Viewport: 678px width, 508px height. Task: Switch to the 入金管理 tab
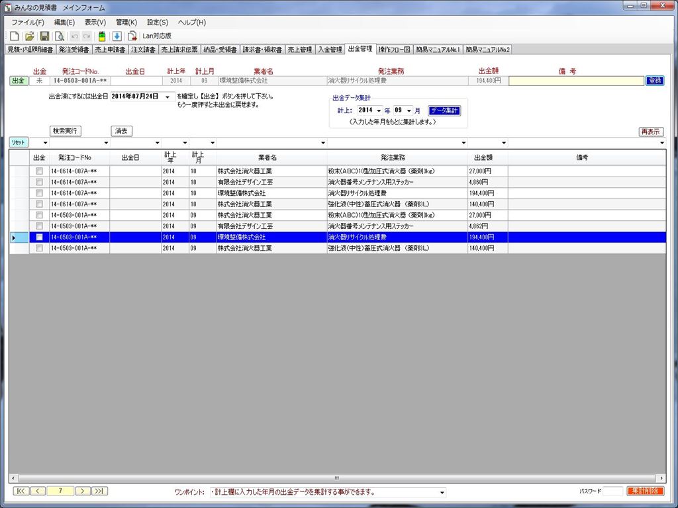pyautogui.click(x=330, y=50)
